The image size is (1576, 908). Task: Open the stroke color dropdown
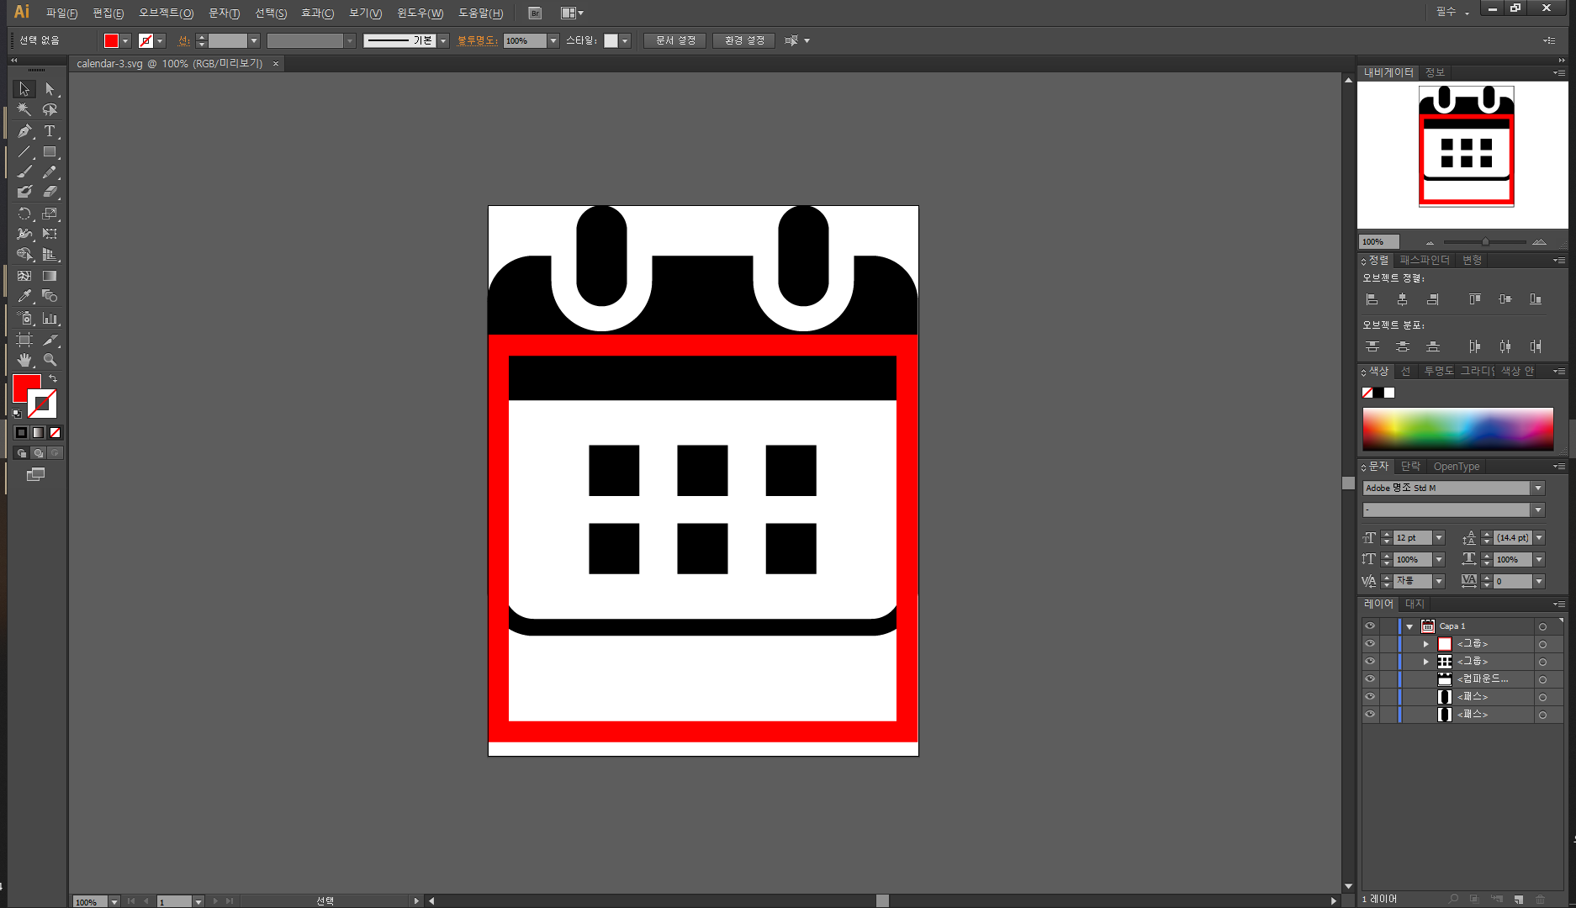click(161, 41)
